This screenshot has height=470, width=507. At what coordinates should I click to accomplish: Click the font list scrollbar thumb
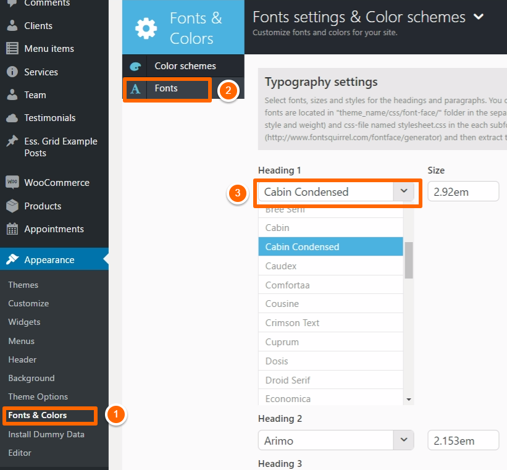[409, 260]
